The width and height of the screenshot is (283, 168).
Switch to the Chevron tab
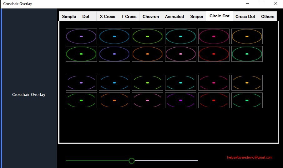point(151,17)
